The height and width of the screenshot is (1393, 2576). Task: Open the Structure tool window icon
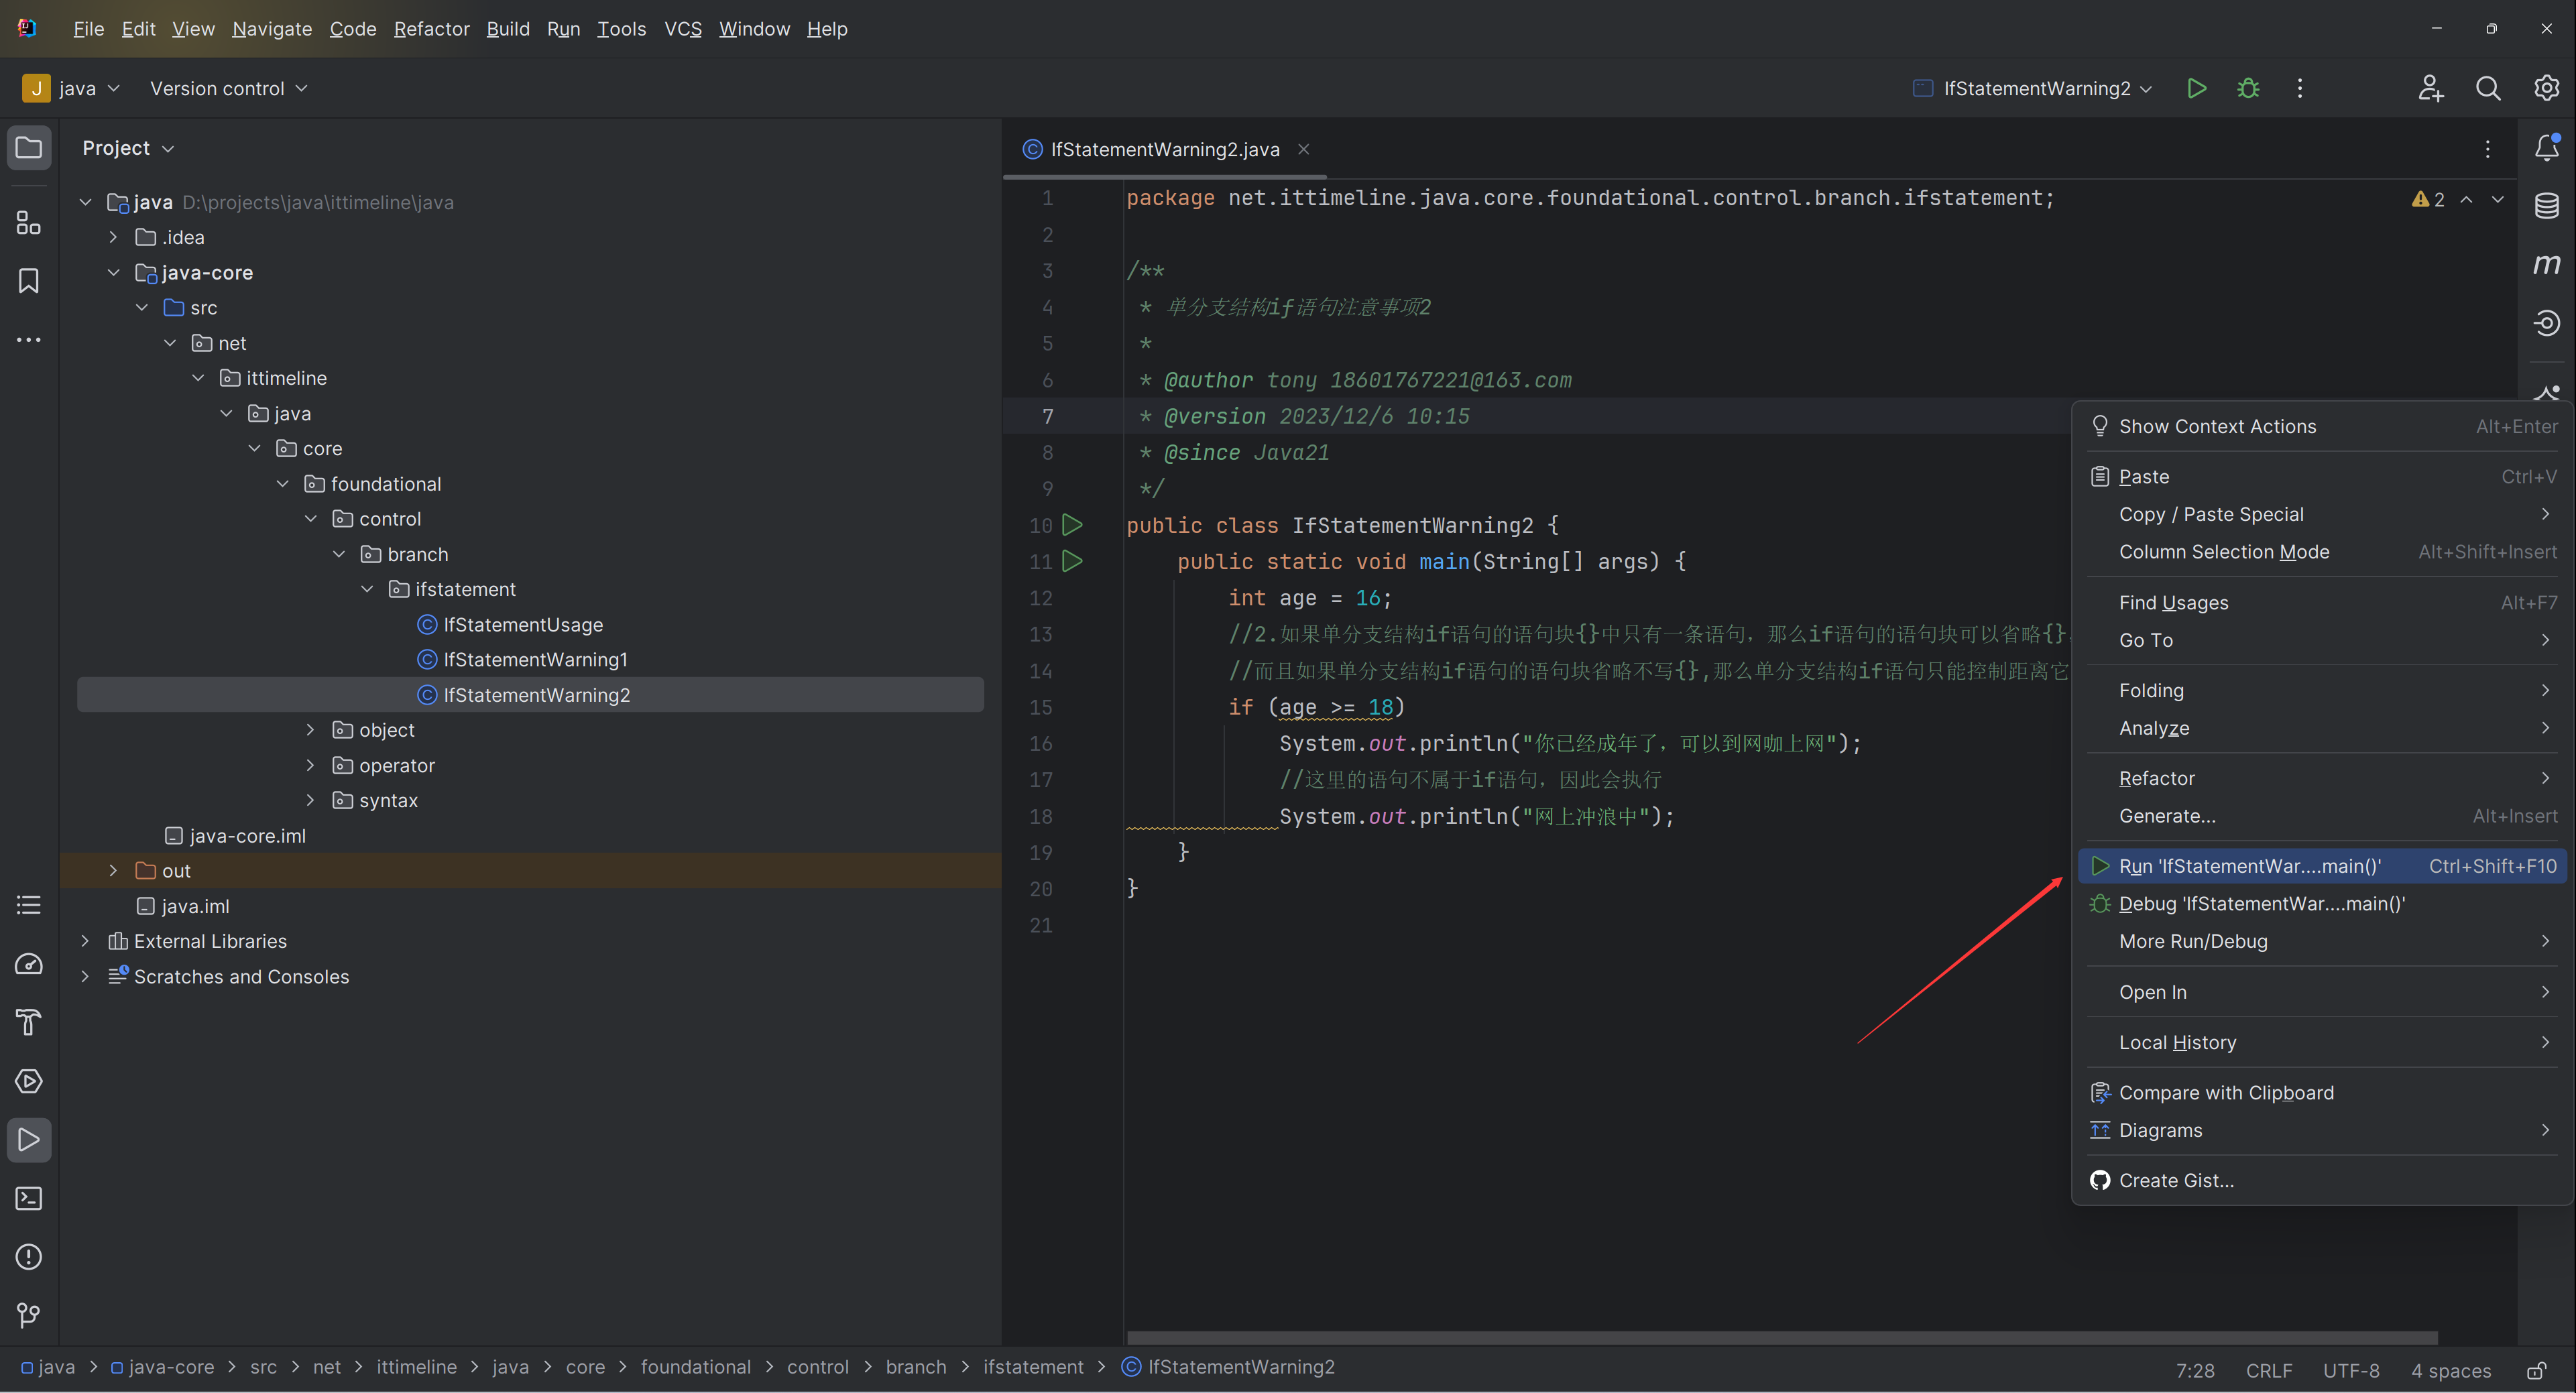pos(29,222)
